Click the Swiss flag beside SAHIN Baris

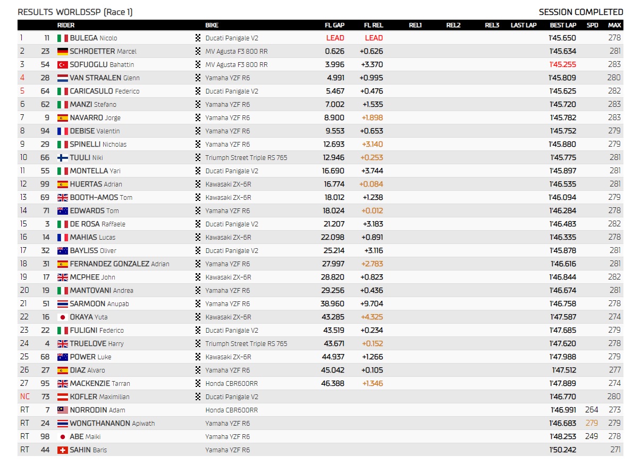[x=63, y=450]
